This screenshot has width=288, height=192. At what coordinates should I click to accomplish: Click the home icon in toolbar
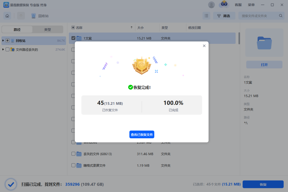7,16
